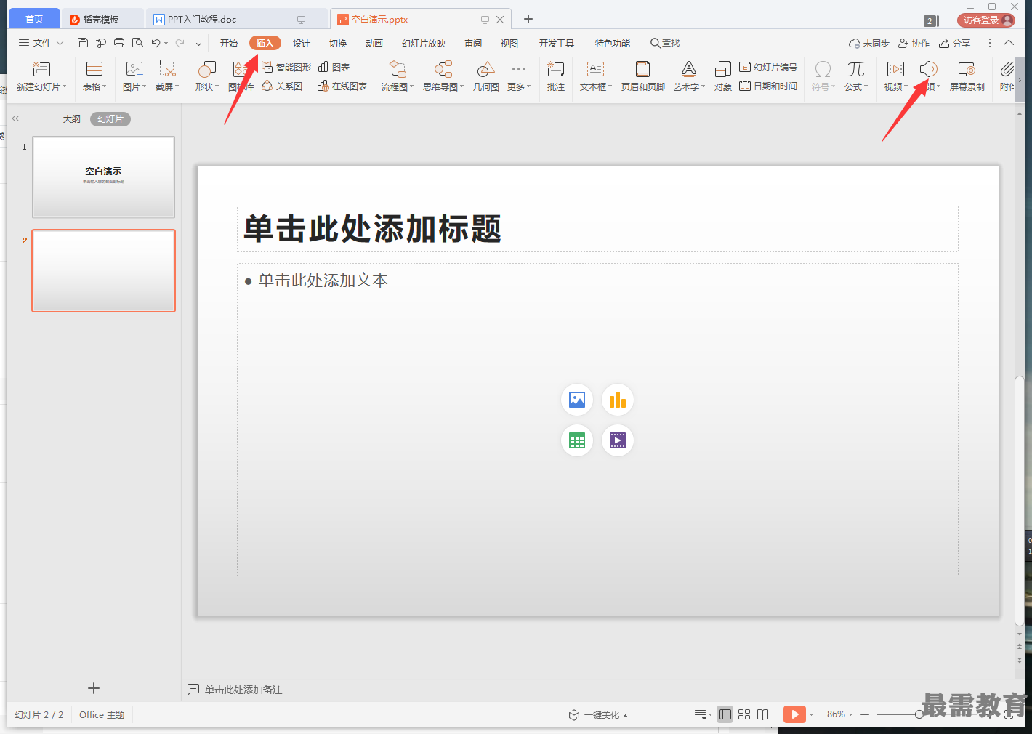Open the undo history dropdown arrow
Screen dimensions: 1032x734
(166, 43)
